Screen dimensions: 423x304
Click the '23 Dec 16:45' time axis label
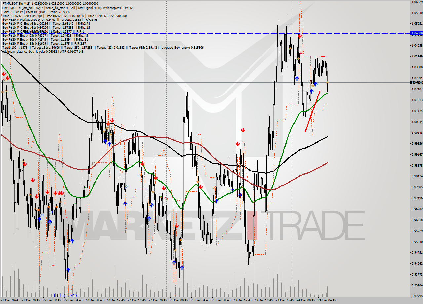[x=263, y=300]
